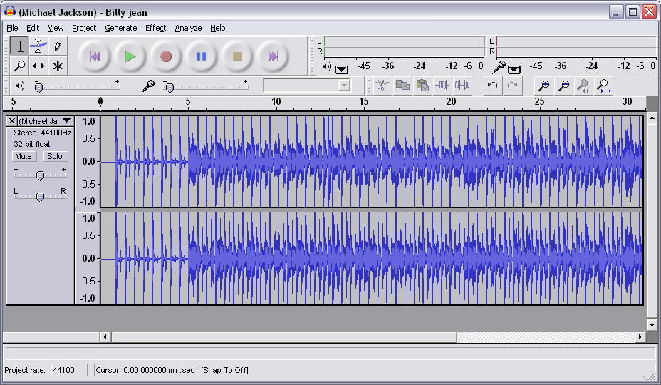
Task: Open the Help menu
Action: click(217, 28)
